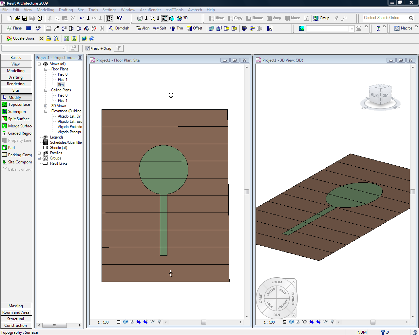Toggle the Press + Drag checkbox
Screen dimensions: 419x335
point(88,48)
